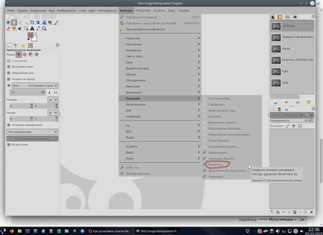Reset colors to default black and white
Screen dimensions: 323x235
(29, 39)
